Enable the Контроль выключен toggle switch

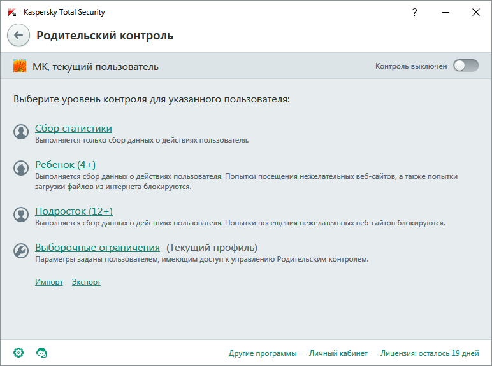point(466,66)
